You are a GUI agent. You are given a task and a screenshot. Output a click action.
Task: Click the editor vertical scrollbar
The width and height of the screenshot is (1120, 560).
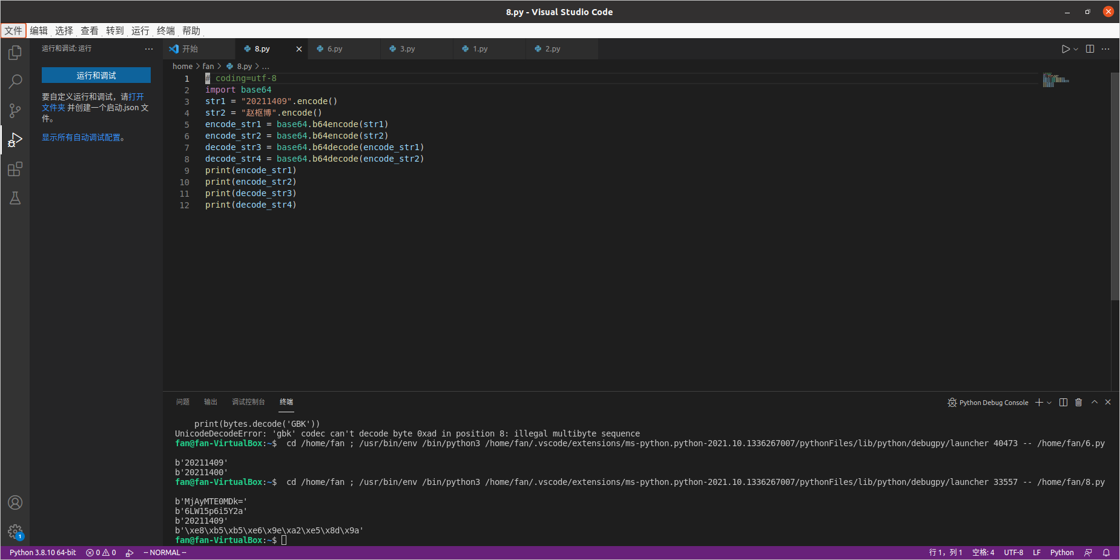coord(1115,186)
